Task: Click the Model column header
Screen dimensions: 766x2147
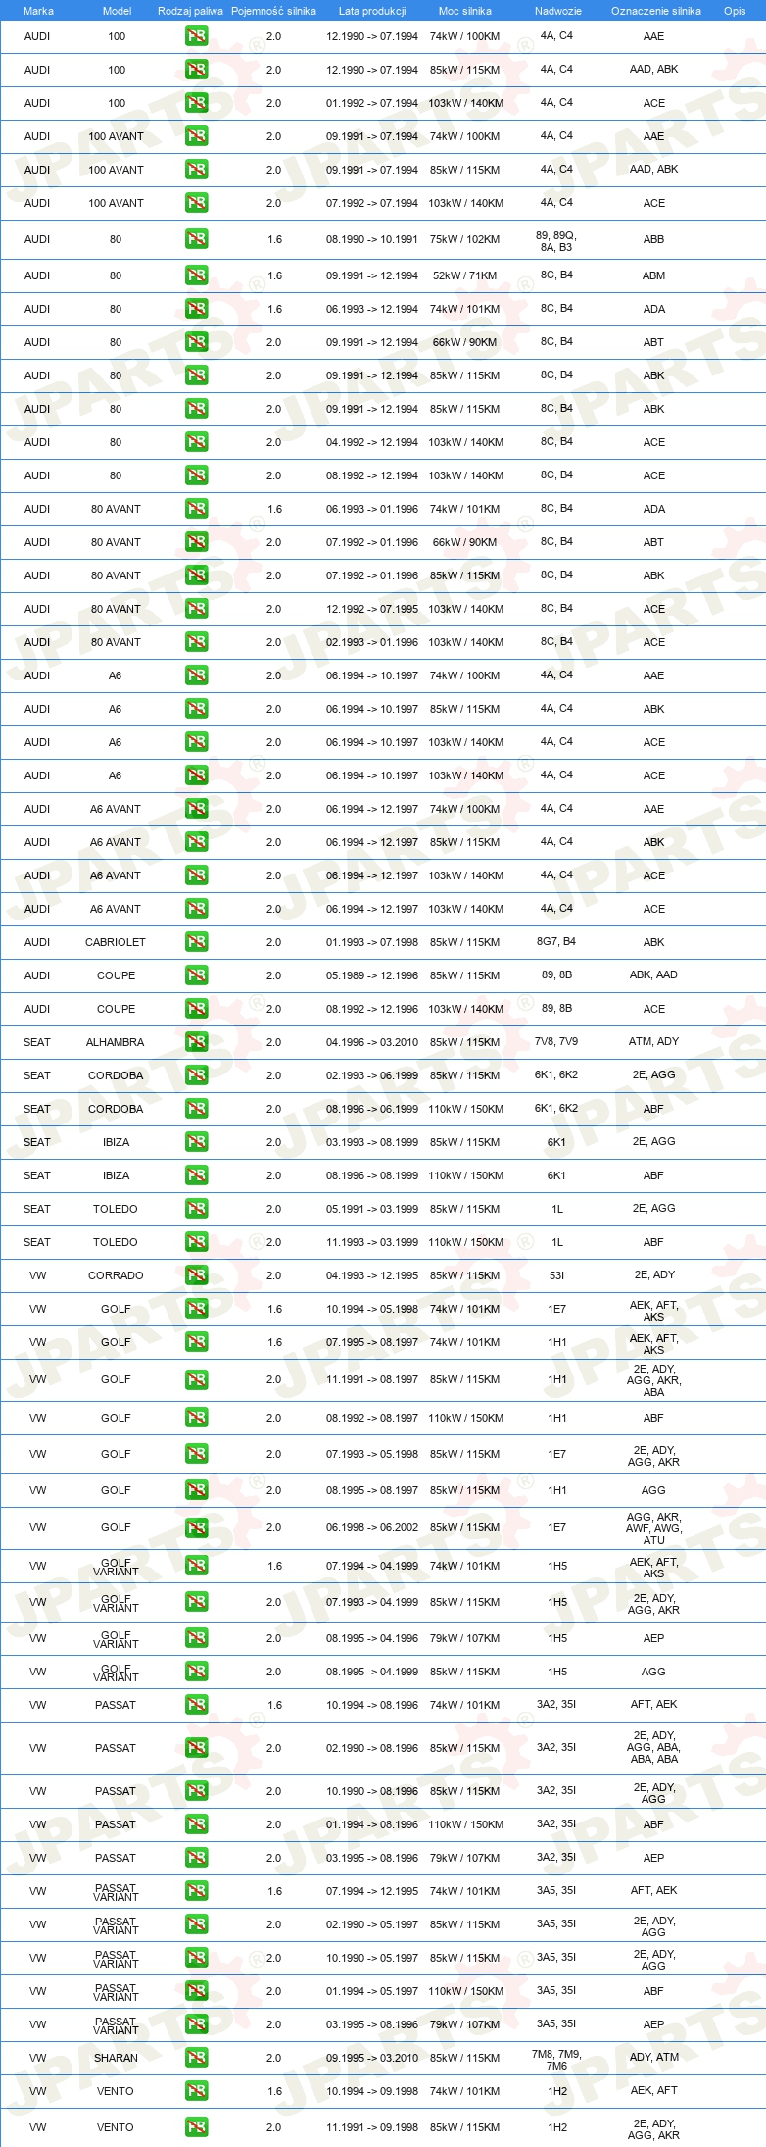Action: [x=117, y=11]
